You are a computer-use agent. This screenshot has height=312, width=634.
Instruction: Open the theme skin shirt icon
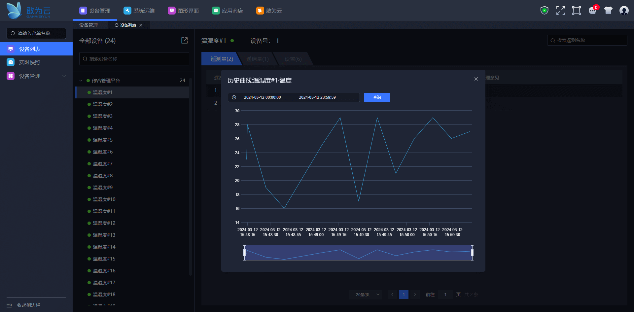click(x=608, y=11)
